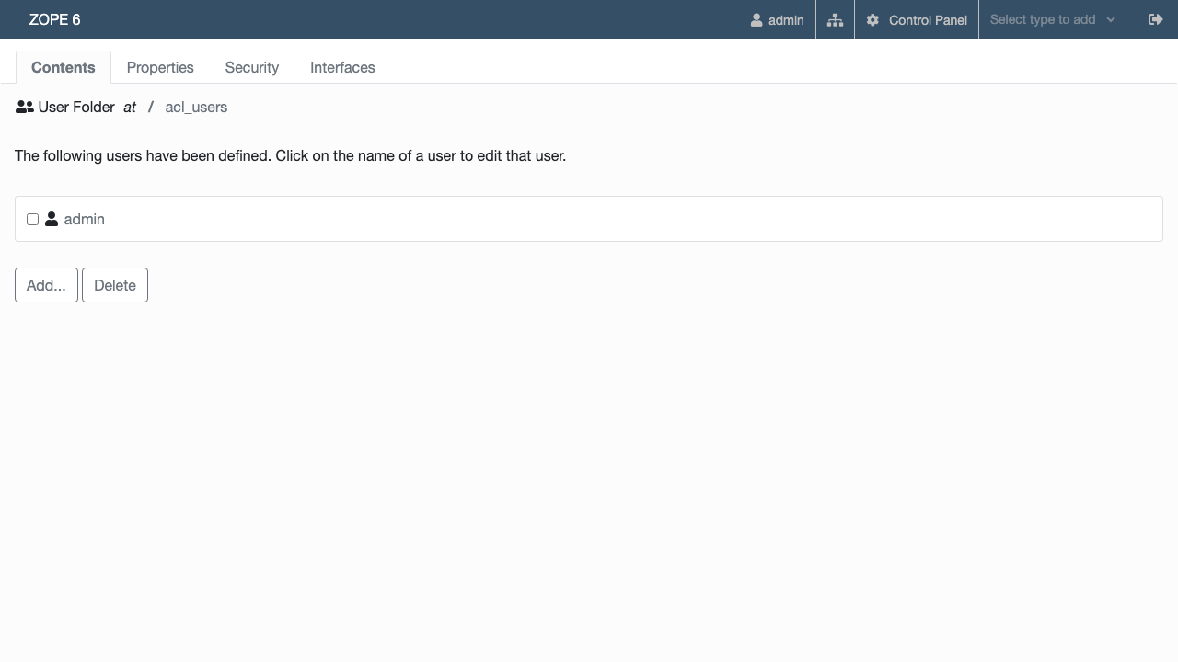Tick the checkbox next to admin user
This screenshot has width=1178, height=662.
tap(32, 219)
